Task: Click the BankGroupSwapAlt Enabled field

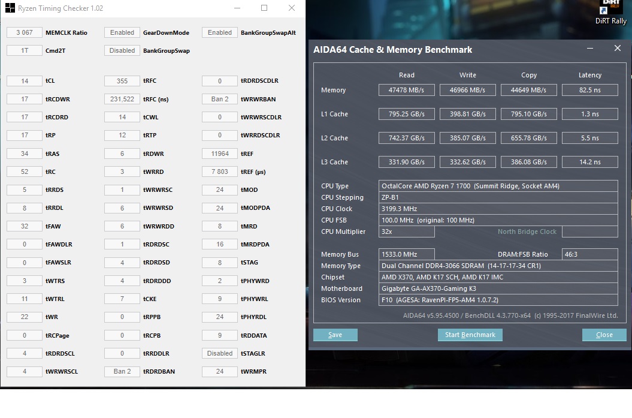Action: [220, 32]
